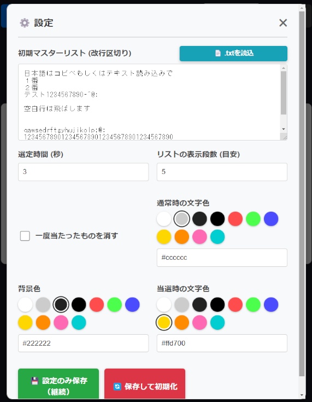The width and height of the screenshot is (312, 402).
Task: Choose pink swatch under 背景色
Action: click(x=61, y=323)
